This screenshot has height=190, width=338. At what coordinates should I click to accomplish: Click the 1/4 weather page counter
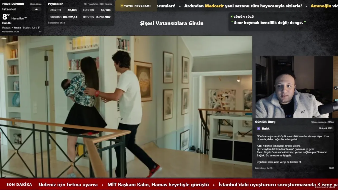pos(40,32)
